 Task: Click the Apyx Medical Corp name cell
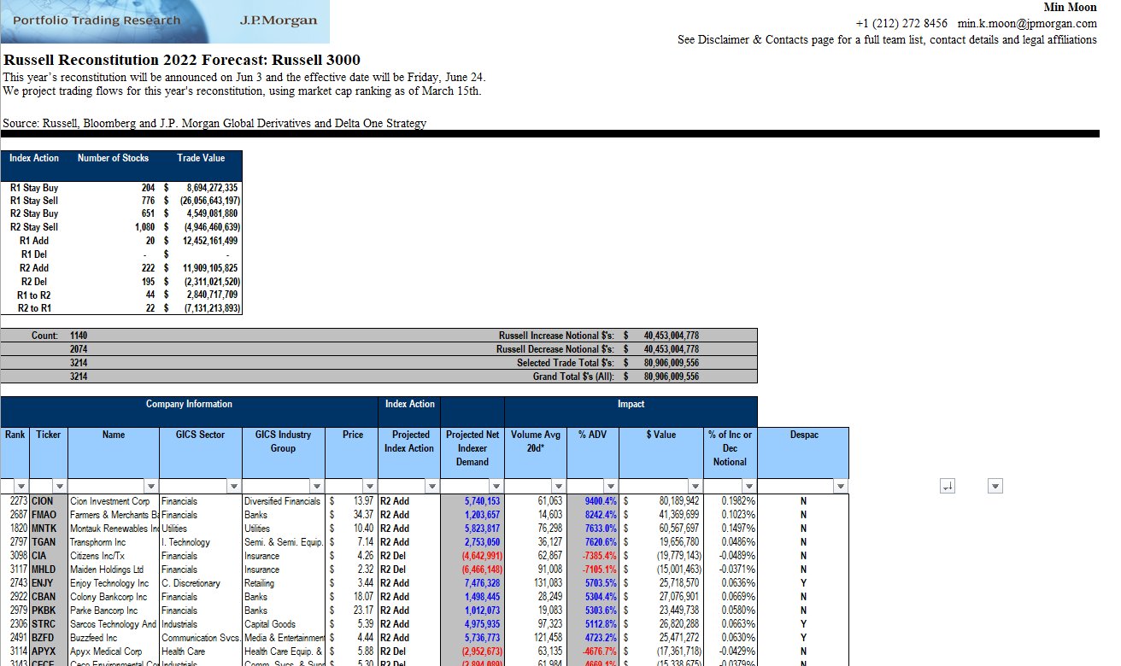pos(114,651)
